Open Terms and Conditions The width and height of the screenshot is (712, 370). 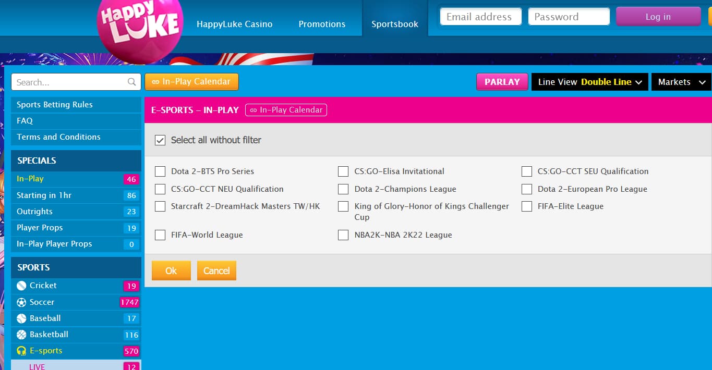(x=76, y=137)
